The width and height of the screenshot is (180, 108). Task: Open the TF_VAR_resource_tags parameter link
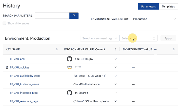click(x=24, y=101)
